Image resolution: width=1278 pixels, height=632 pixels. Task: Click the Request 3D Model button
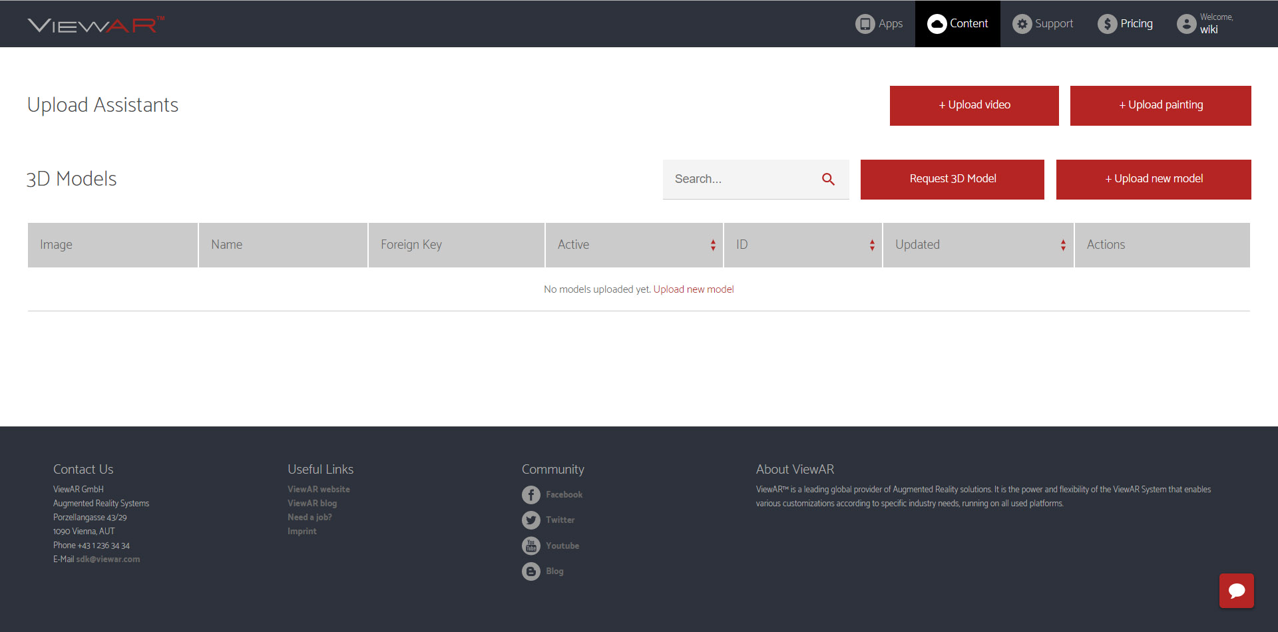952,179
